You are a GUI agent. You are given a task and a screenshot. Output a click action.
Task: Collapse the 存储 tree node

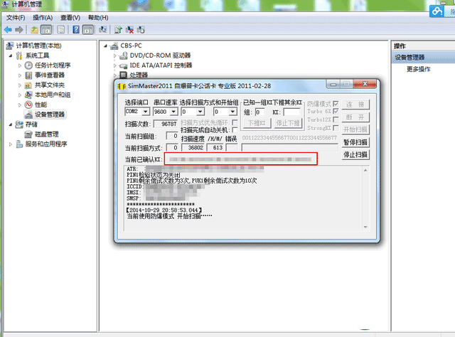click(x=11, y=124)
